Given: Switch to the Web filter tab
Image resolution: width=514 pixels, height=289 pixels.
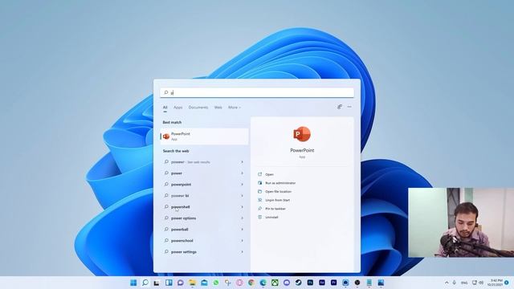Looking at the screenshot, I should coord(218,108).
